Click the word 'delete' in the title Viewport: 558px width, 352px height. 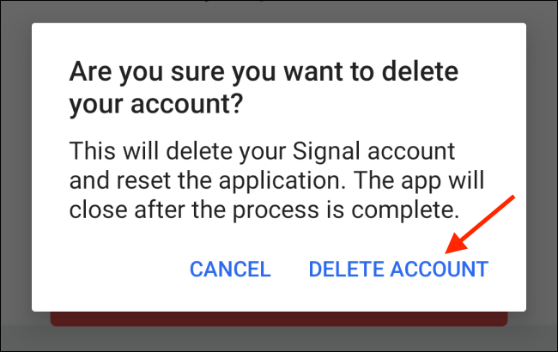pos(420,71)
